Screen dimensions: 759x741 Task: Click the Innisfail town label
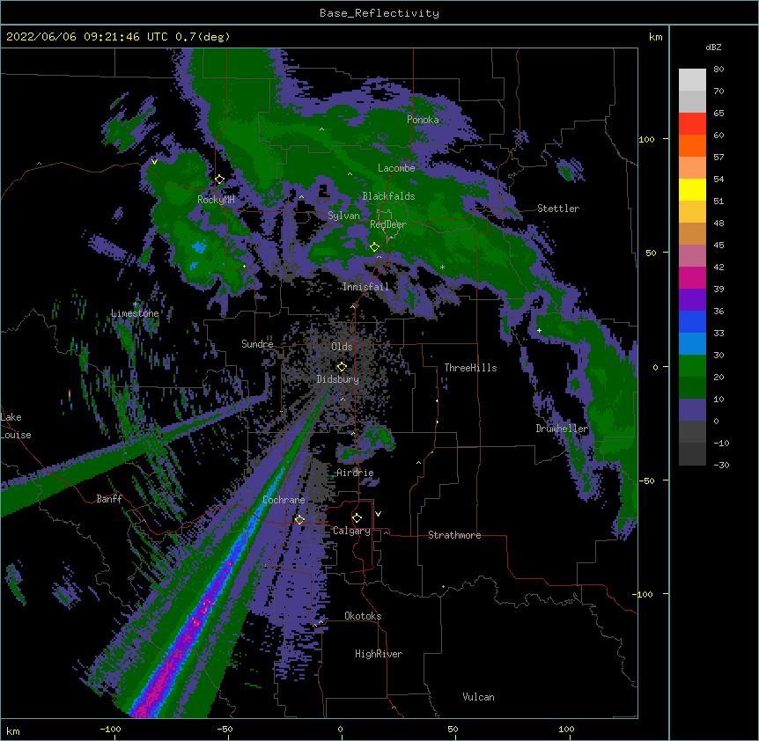[365, 287]
